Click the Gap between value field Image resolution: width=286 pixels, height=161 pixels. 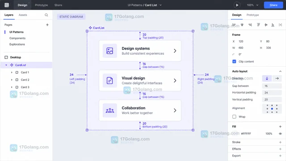coord(272,86)
